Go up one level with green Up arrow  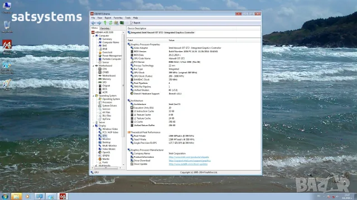(105, 23)
